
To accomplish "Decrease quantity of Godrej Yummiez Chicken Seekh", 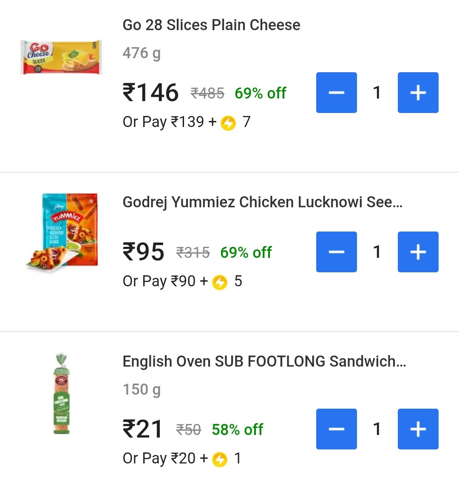I will (336, 251).
